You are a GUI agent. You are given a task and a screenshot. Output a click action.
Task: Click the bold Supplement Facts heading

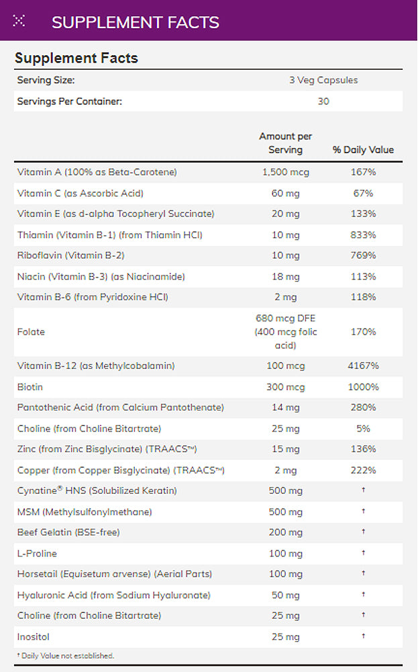[76, 58]
